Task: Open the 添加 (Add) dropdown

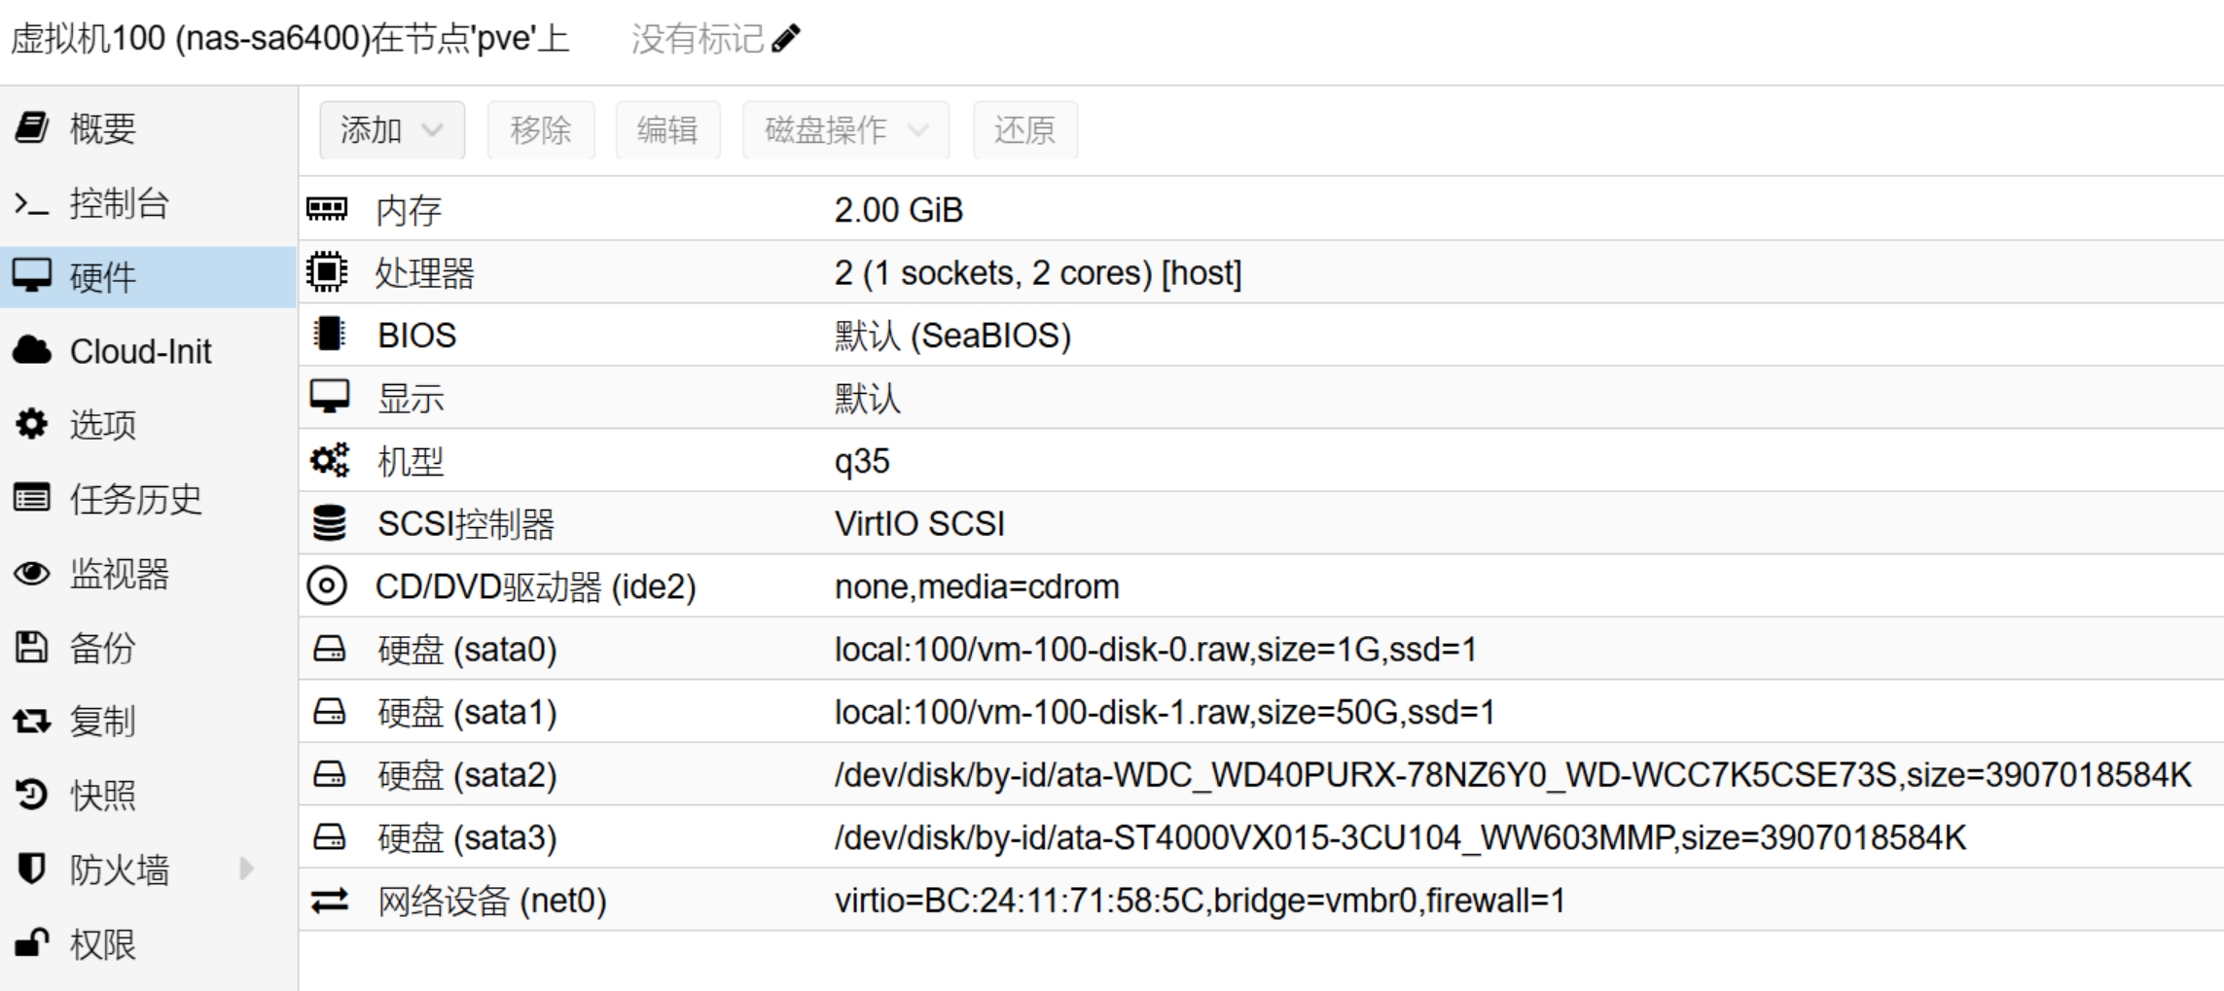Action: pos(391,129)
